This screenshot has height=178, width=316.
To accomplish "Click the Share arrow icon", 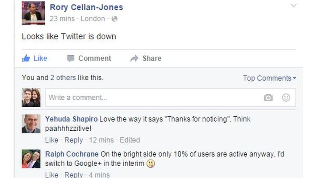I will [x=134, y=58].
